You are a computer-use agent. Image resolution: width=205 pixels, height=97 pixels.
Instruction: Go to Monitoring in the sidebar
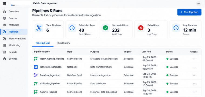coord(14,45)
